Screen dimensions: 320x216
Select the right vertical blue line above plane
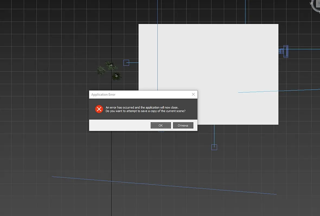pyautogui.click(x=245, y=12)
